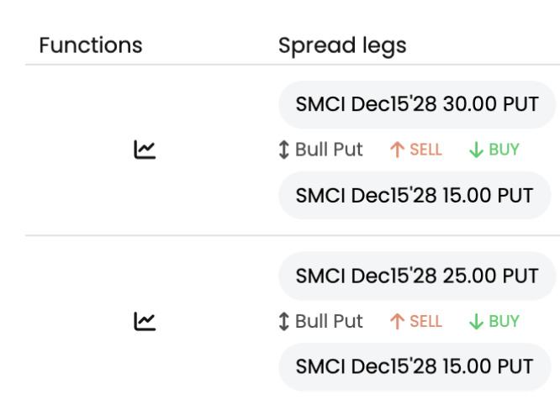Click SELL text in first spread row
The width and height of the screenshot is (560, 405).
pyautogui.click(x=425, y=150)
